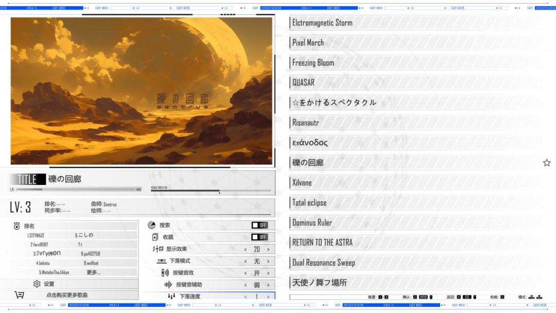Change 按键音效 with left arrow
The width and height of the screenshot is (556, 313).
[246, 273]
